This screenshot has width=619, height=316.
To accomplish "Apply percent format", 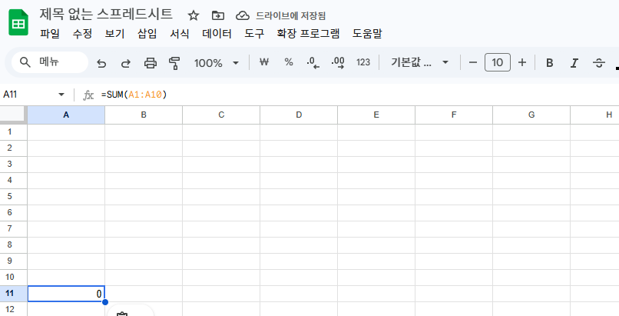I will 289,62.
